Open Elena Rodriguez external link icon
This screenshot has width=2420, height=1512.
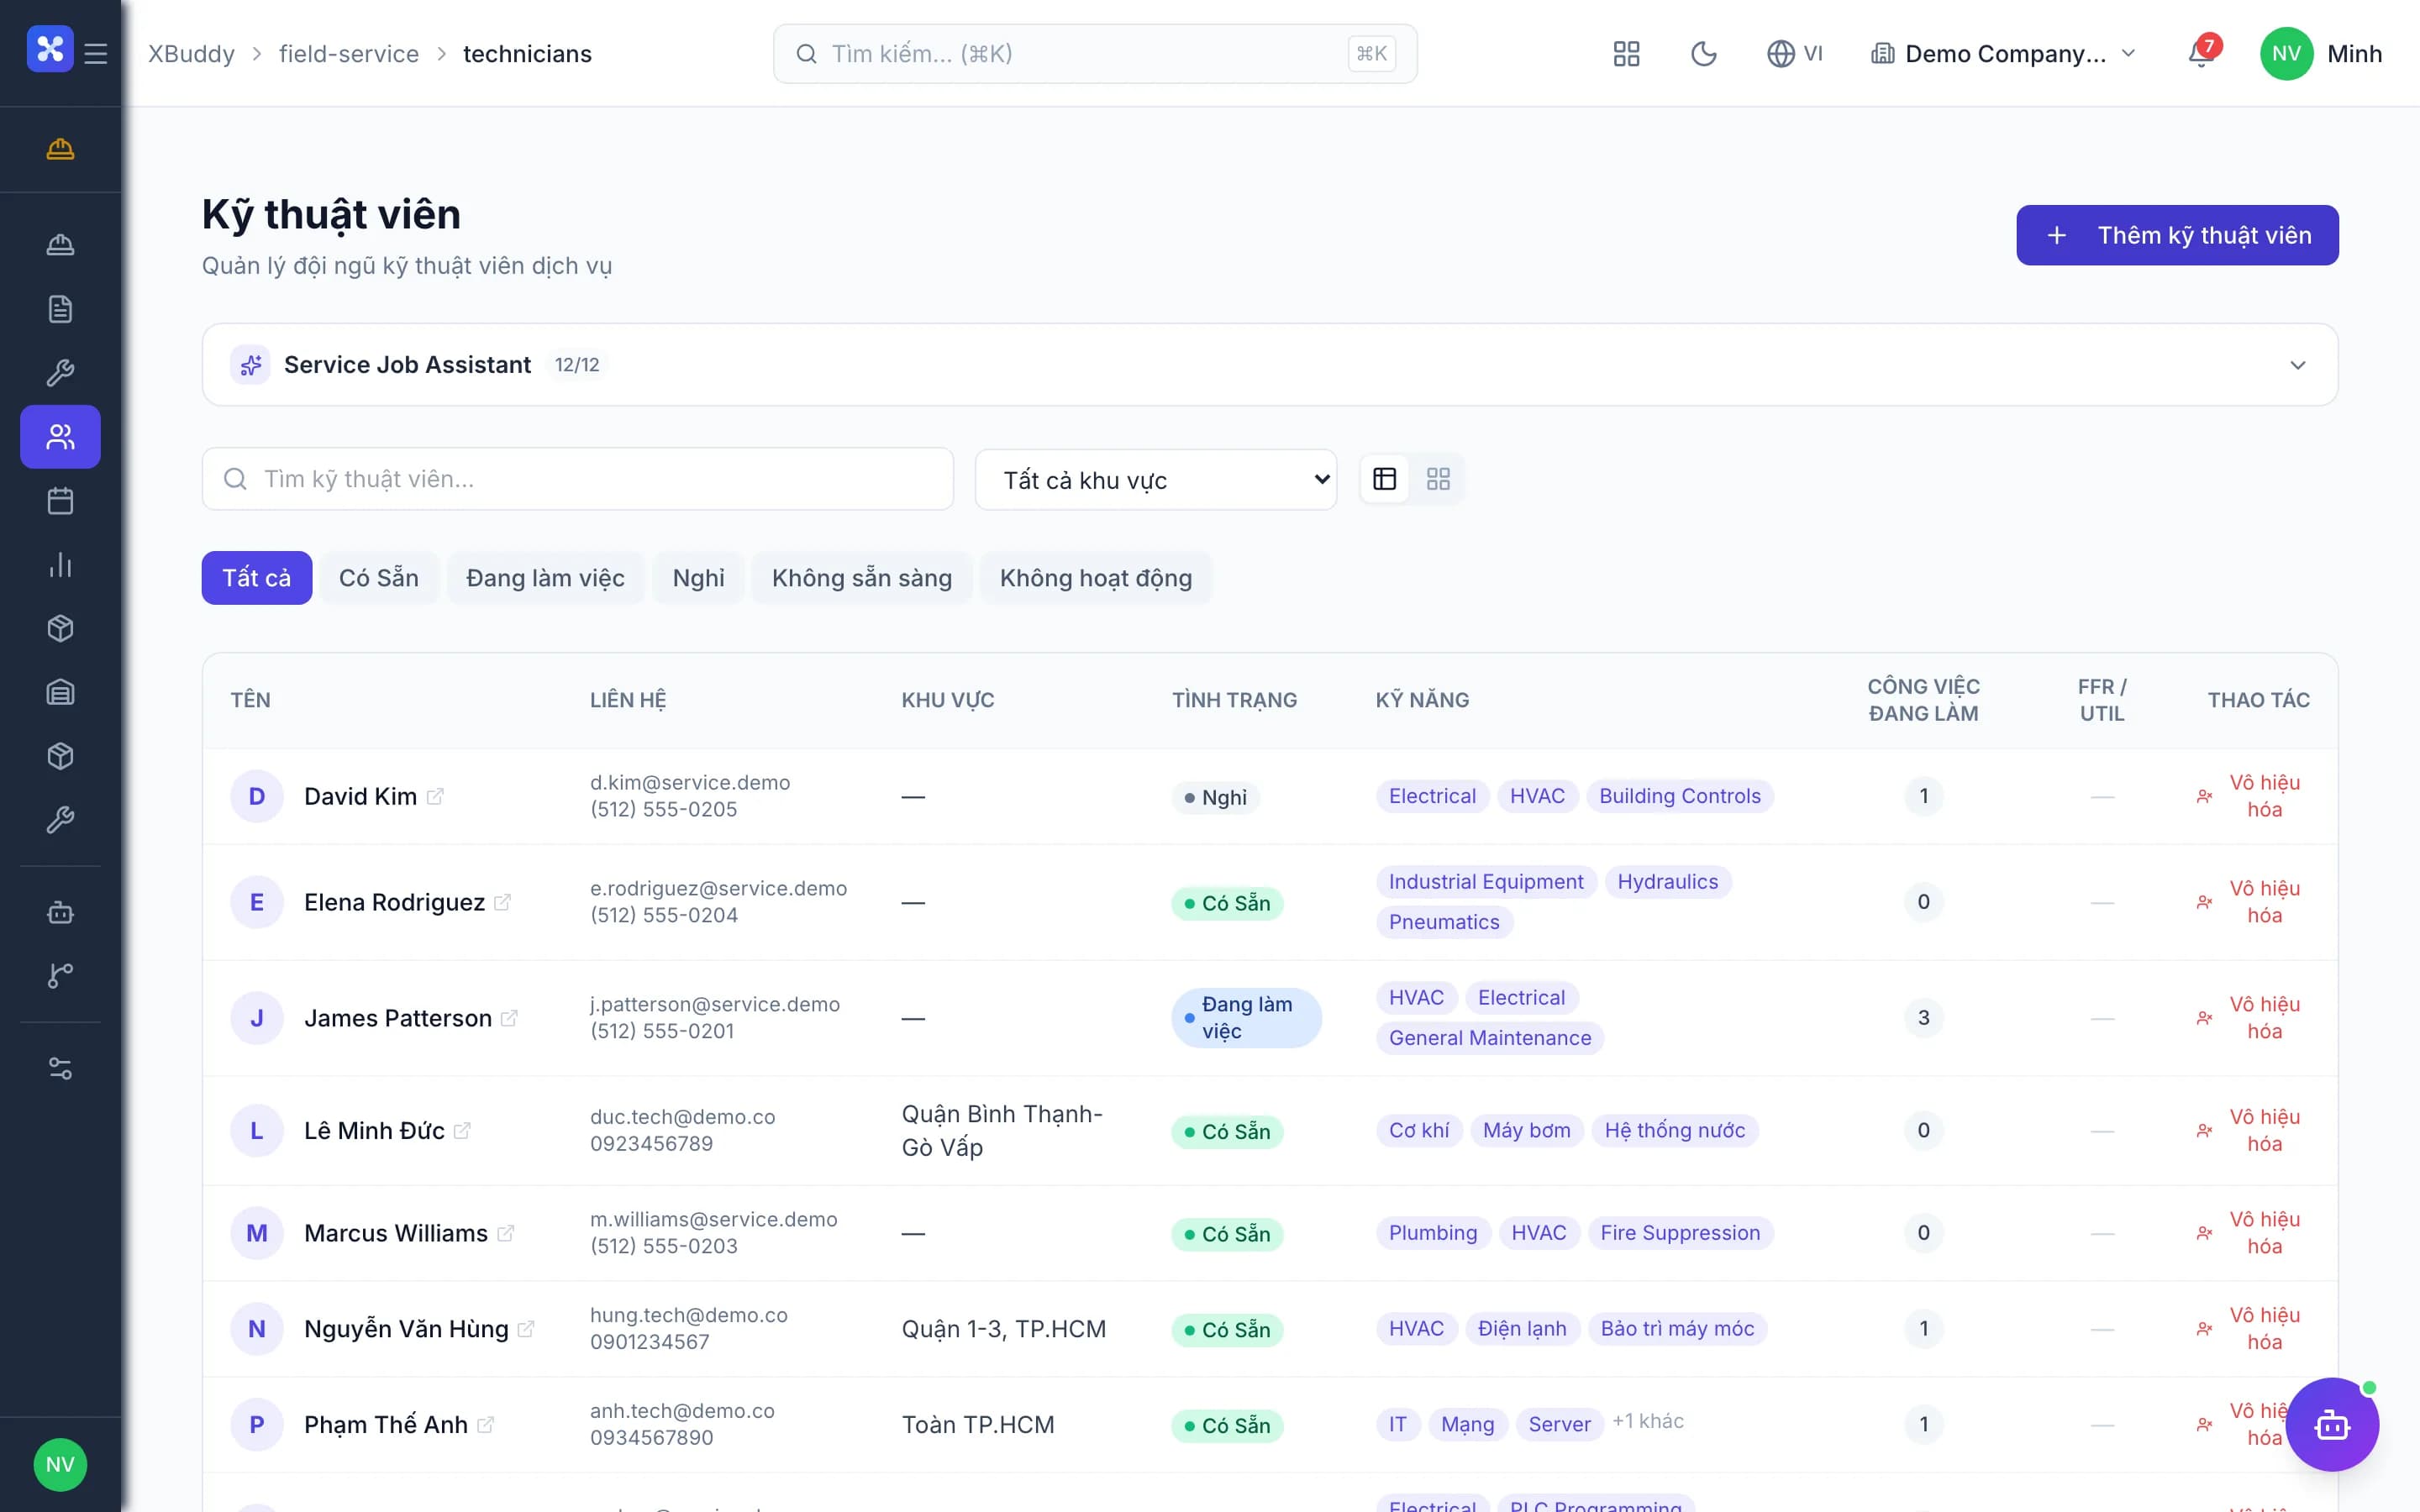pos(503,902)
